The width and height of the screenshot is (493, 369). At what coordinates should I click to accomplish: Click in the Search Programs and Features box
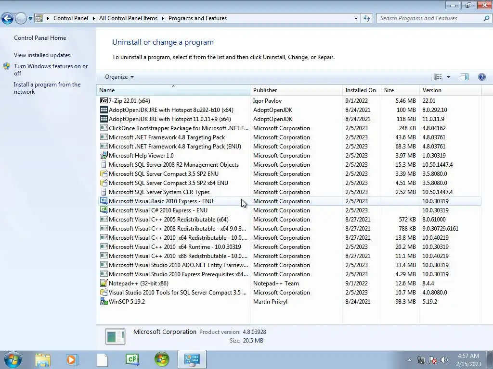[429, 18]
